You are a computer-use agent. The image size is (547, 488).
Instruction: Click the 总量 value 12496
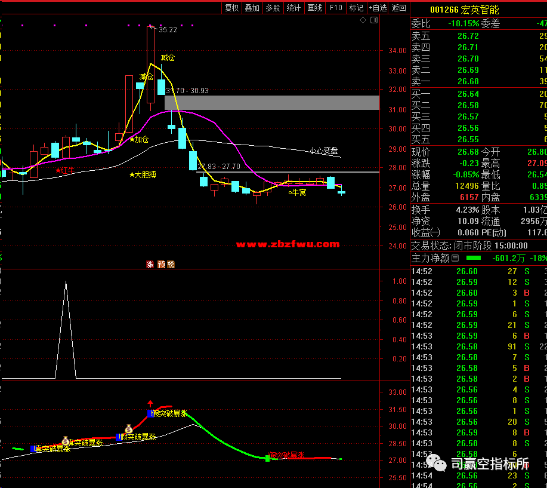click(467, 186)
